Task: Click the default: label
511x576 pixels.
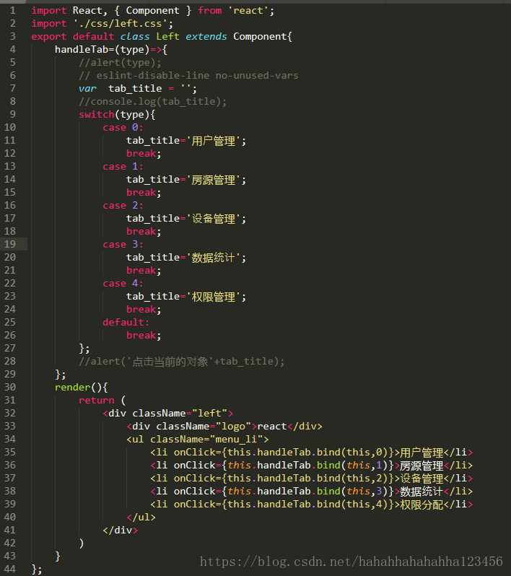Action: click(126, 322)
